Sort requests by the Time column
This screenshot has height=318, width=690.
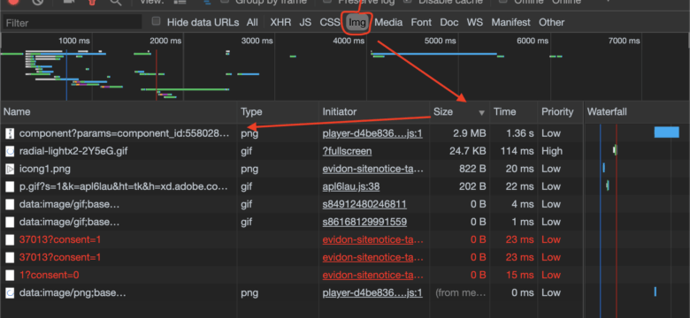tap(505, 111)
